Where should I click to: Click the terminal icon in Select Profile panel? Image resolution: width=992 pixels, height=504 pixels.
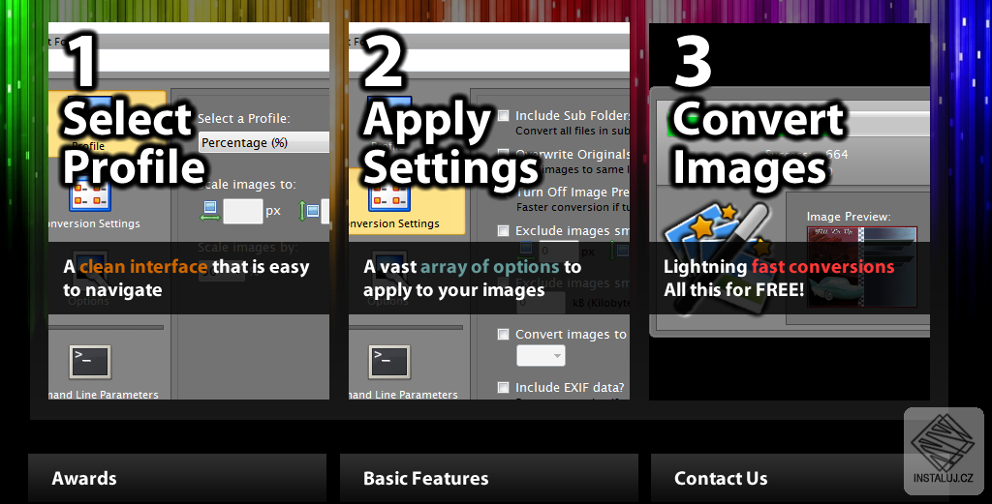tap(90, 361)
